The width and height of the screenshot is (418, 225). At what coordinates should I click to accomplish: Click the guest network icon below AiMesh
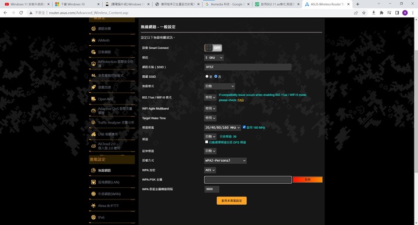(93, 52)
